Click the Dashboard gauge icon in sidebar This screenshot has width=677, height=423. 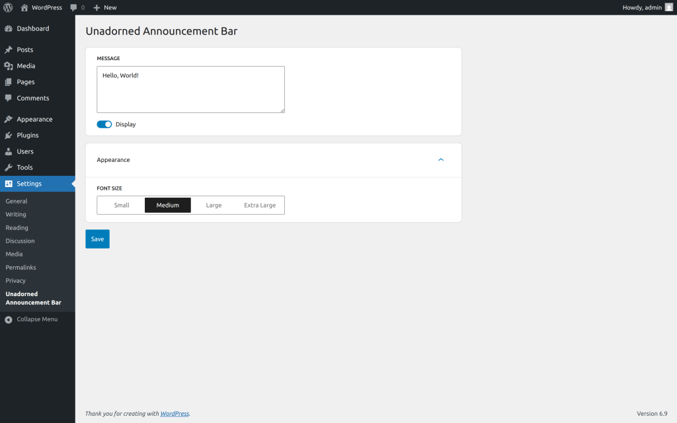[9, 28]
